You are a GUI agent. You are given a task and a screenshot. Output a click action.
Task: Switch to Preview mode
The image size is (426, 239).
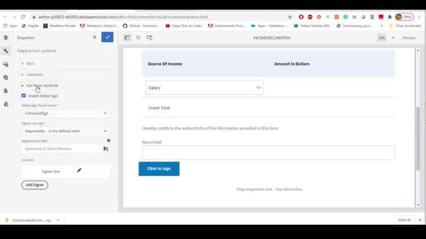(x=409, y=37)
